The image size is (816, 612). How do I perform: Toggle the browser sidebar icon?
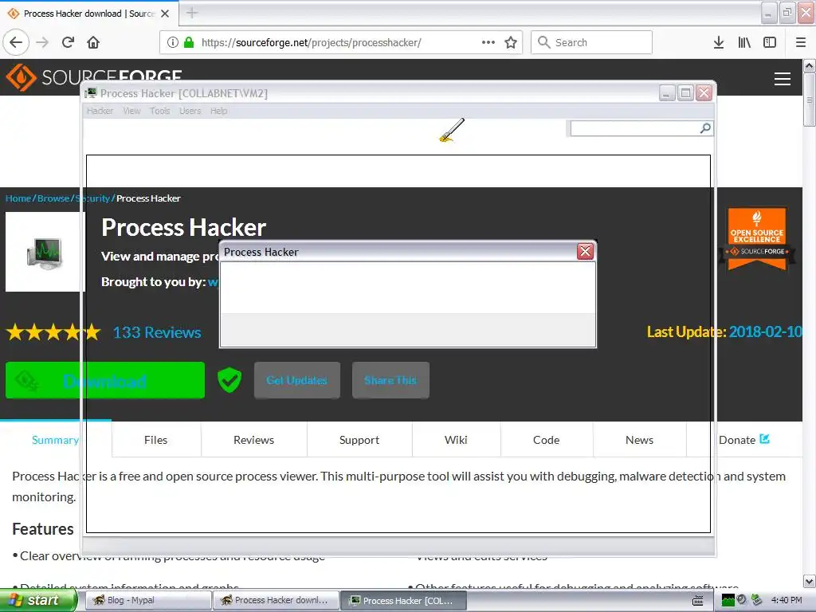point(770,42)
